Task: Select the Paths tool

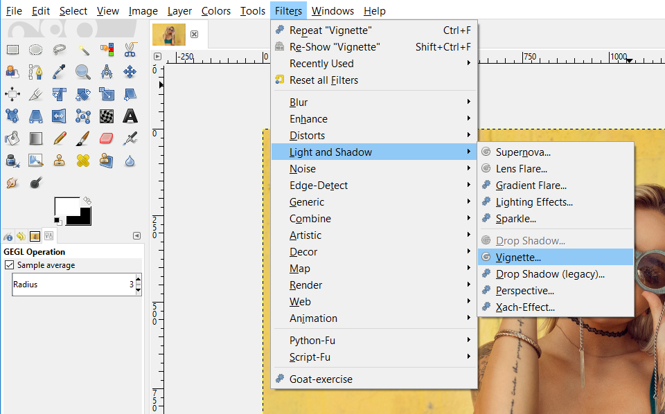Action: point(36,71)
